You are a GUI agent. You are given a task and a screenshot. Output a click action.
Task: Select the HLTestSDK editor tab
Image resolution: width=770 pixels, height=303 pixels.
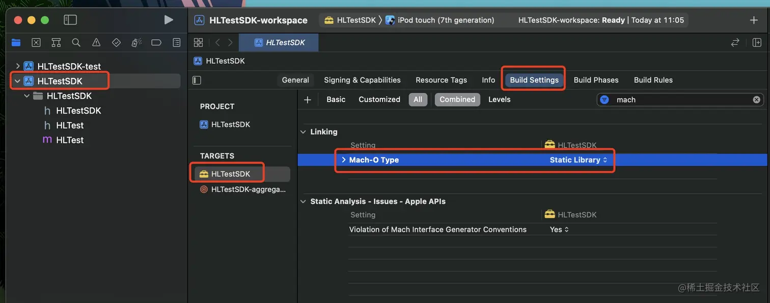tap(279, 42)
